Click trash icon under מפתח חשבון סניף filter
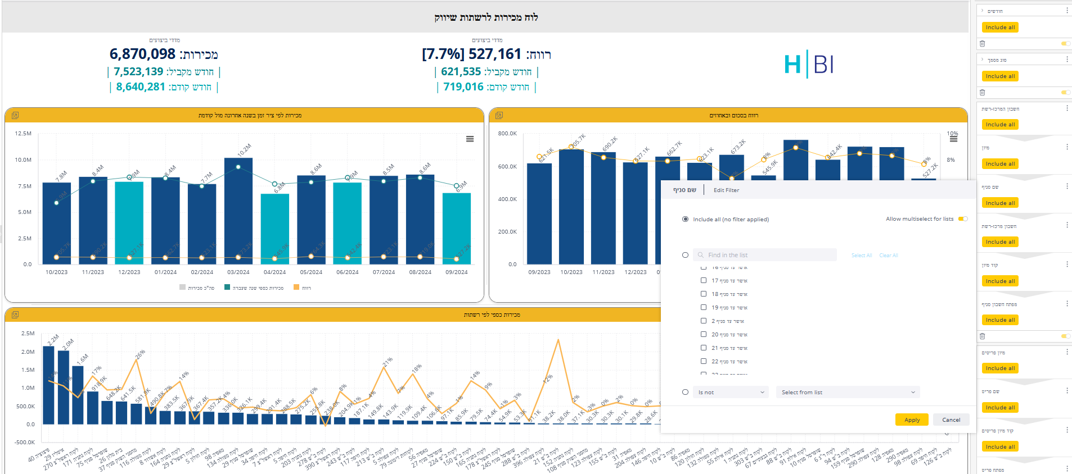This screenshot has width=1072, height=474. pyautogui.click(x=982, y=336)
